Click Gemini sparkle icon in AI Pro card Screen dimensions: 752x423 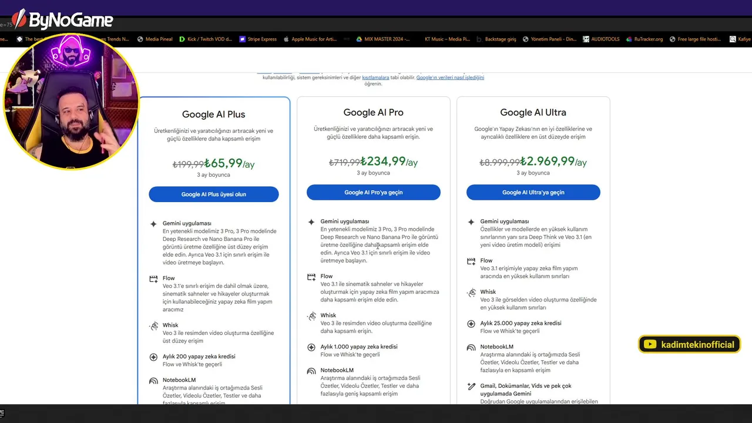[x=311, y=221]
